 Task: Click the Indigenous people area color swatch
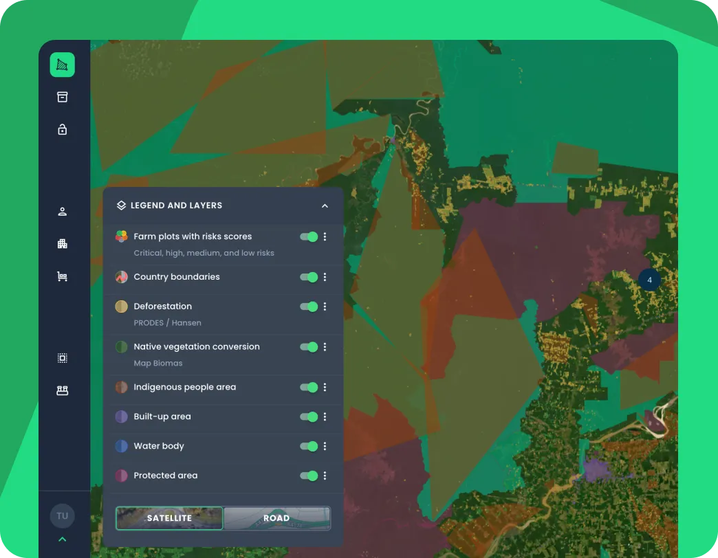click(121, 388)
